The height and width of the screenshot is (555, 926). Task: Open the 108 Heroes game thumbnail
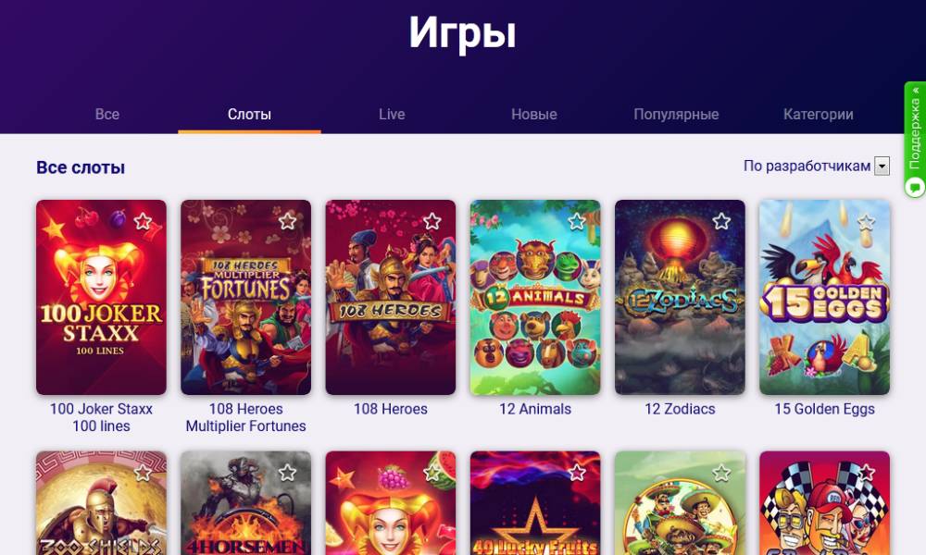(391, 297)
